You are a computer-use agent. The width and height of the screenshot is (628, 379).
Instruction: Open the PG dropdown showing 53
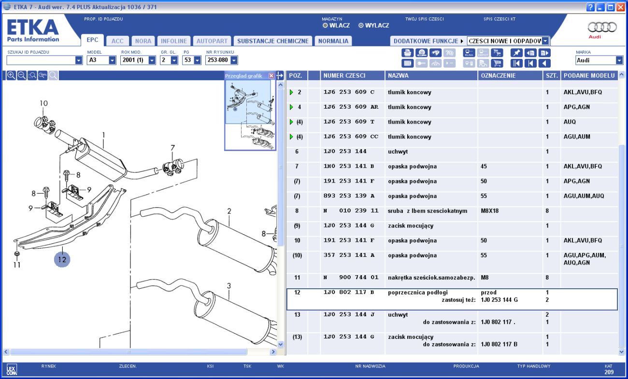click(197, 60)
